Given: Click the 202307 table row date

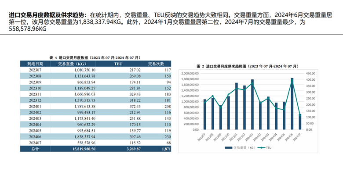Looking at the screenshot, I should click(x=35, y=70).
